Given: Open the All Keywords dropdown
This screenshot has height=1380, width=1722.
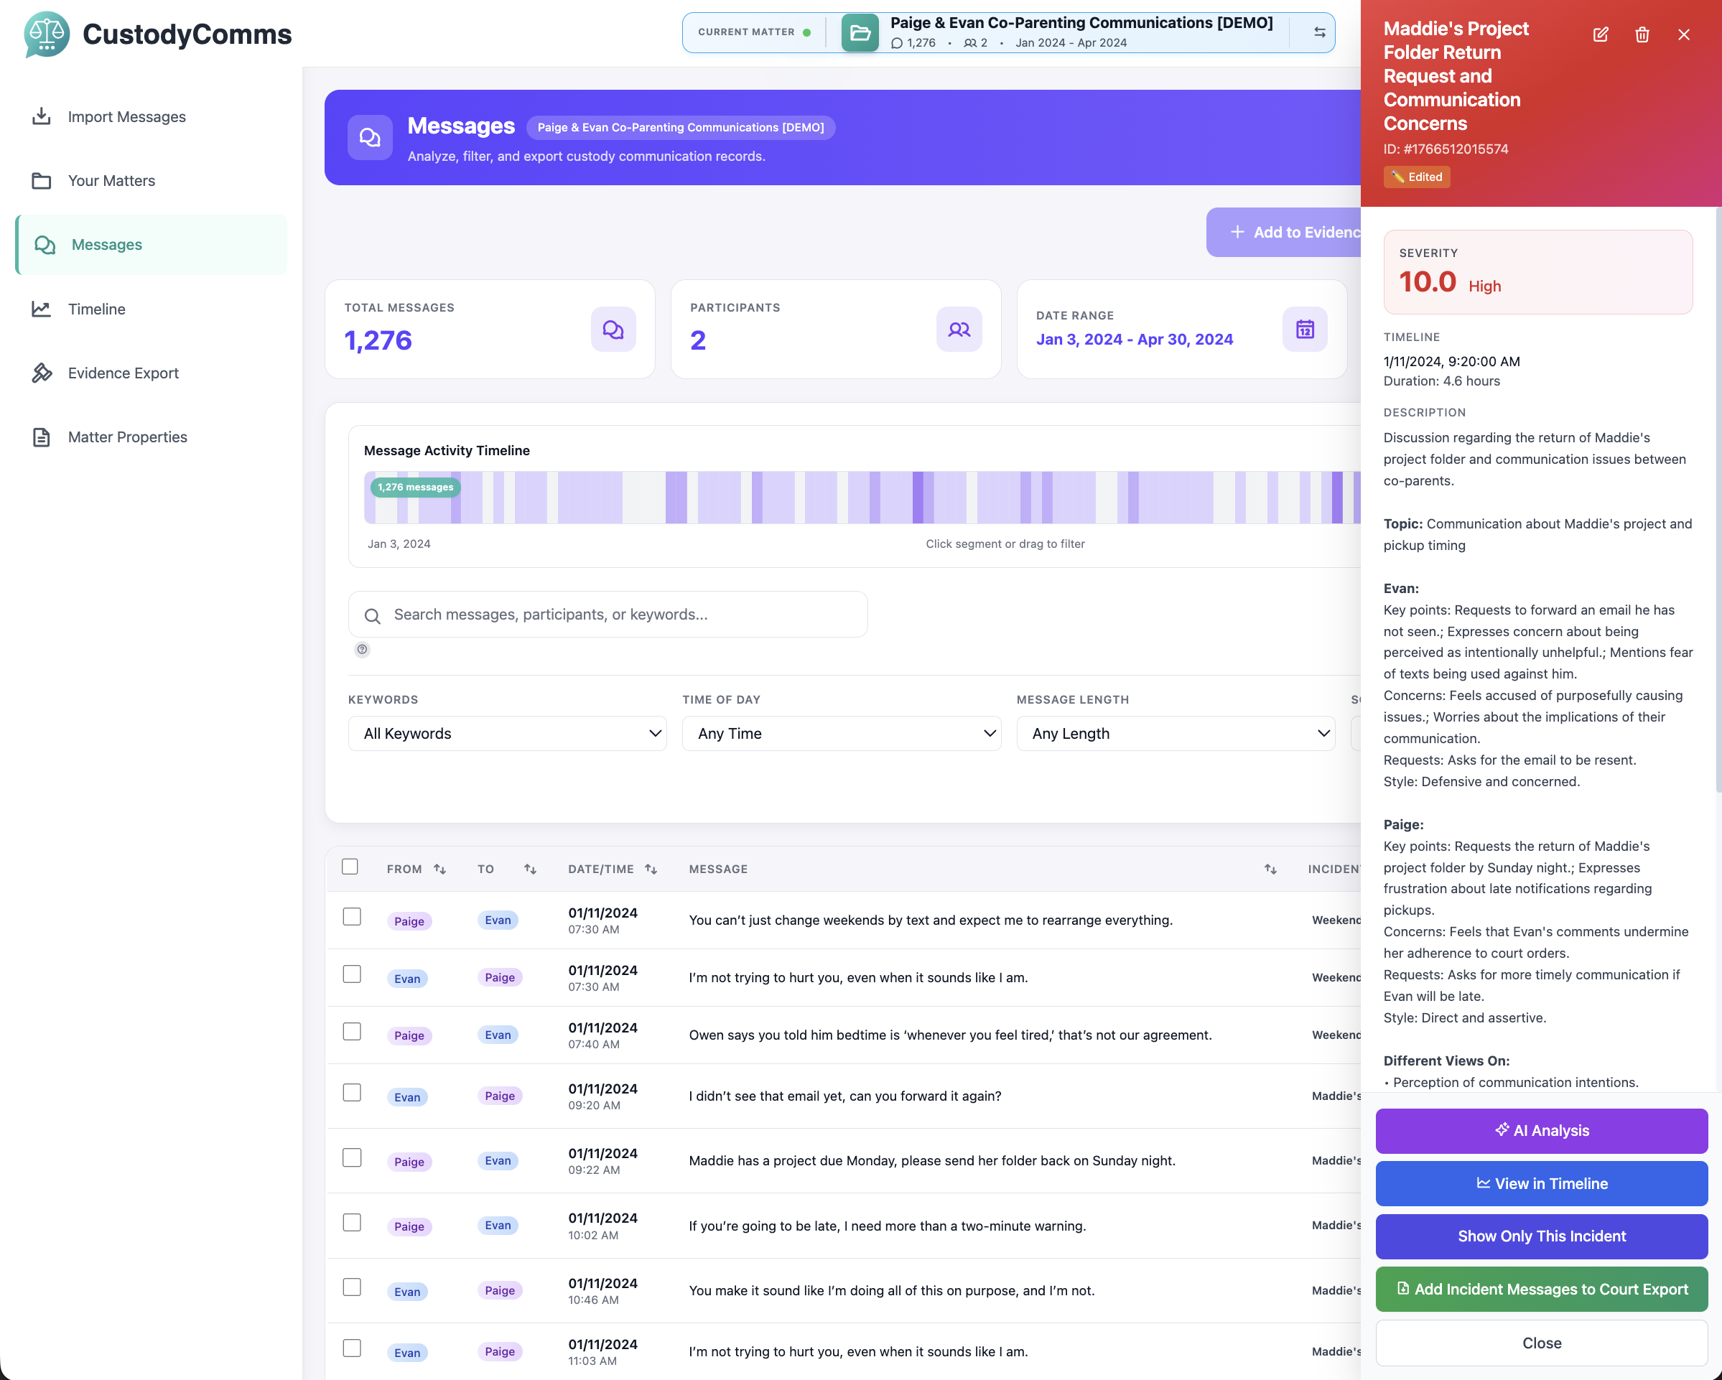Looking at the screenshot, I should [x=508, y=733].
